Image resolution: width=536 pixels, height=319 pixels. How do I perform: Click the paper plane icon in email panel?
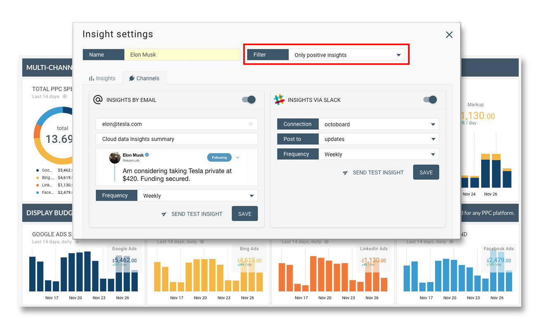164,214
